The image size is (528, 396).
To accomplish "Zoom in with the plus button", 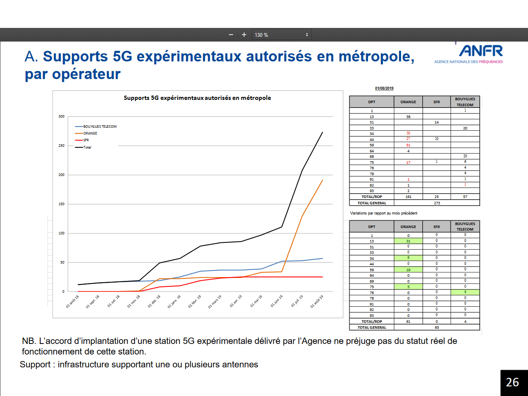I will (244, 35).
